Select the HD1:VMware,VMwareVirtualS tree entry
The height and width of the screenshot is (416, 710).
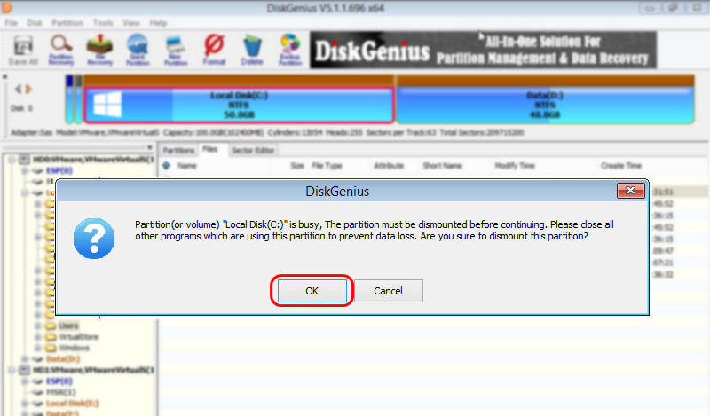93,370
